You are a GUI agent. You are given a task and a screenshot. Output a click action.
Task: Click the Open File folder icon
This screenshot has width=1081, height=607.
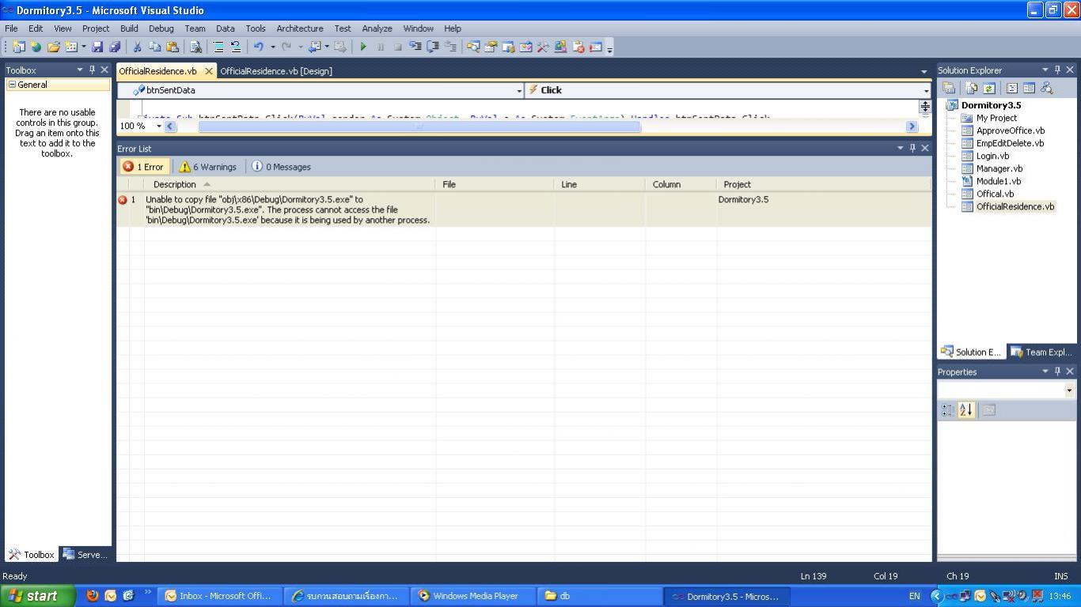click(54, 47)
